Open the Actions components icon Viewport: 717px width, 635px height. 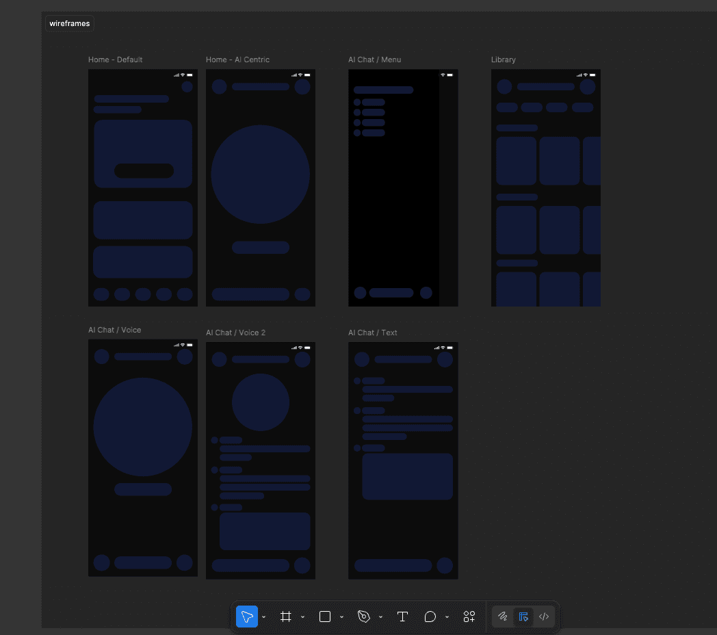(469, 617)
